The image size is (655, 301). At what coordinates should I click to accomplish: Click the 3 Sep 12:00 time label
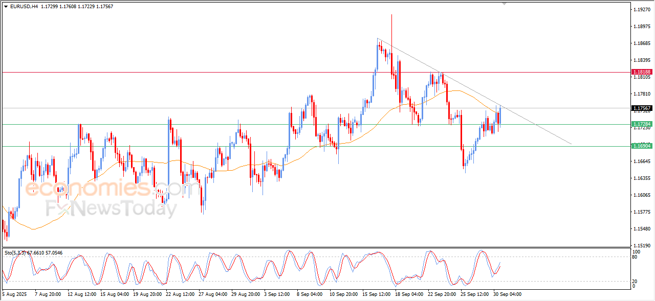[277, 294]
